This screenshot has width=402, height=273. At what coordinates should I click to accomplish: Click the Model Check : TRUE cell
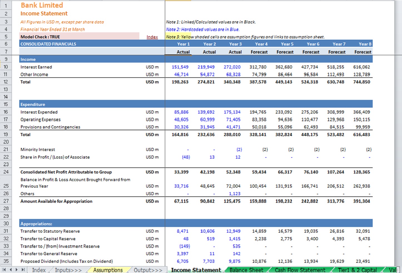[x=79, y=37]
